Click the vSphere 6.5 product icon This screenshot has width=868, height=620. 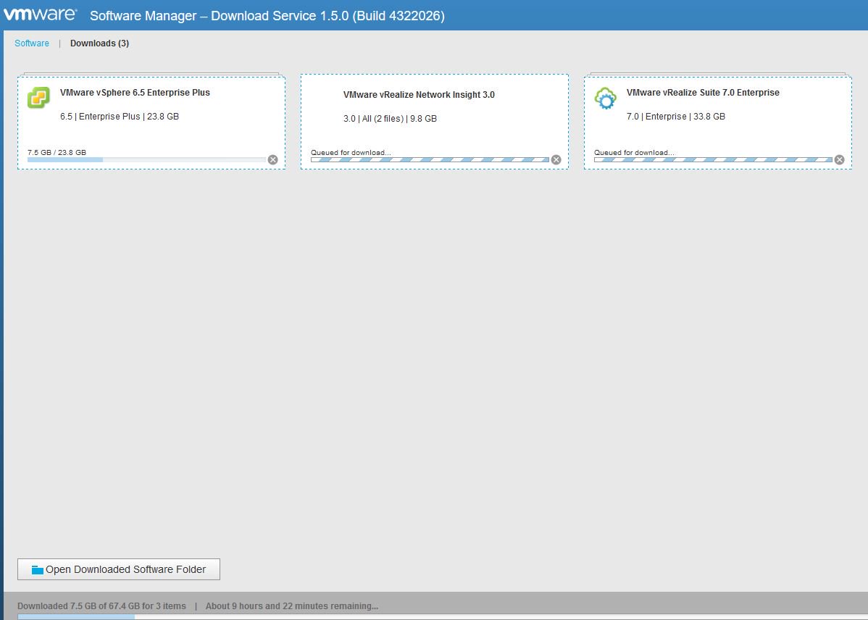click(38, 98)
